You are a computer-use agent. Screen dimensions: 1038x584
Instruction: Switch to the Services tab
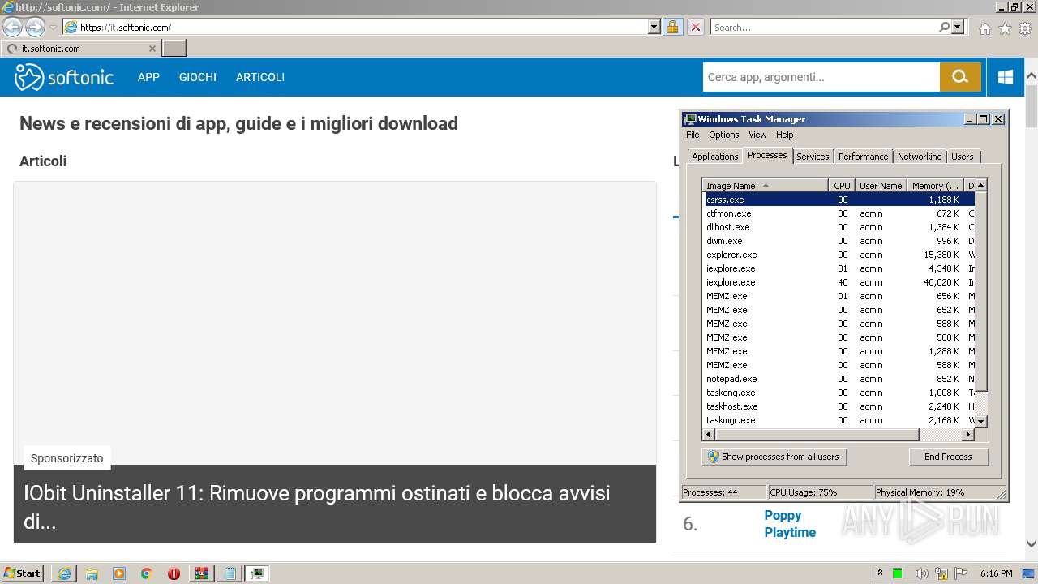click(x=813, y=157)
